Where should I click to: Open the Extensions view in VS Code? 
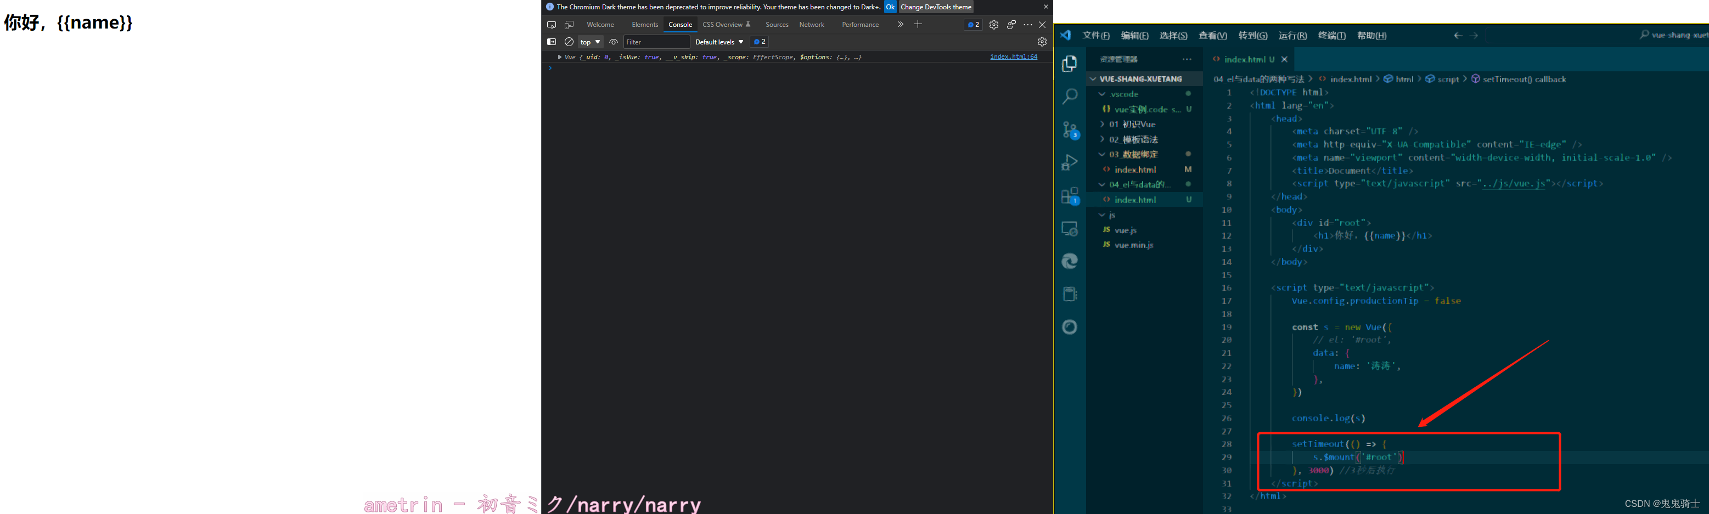(1070, 196)
